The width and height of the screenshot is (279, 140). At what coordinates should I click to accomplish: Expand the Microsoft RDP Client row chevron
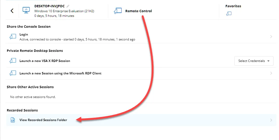(x=271, y=73)
